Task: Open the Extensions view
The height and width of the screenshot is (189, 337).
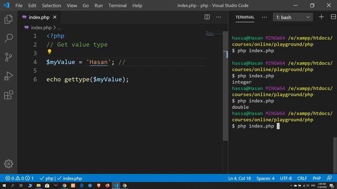Action: (8, 94)
